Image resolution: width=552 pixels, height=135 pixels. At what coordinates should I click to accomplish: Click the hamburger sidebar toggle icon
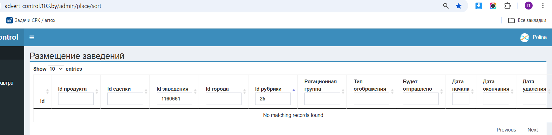click(32, 37)
